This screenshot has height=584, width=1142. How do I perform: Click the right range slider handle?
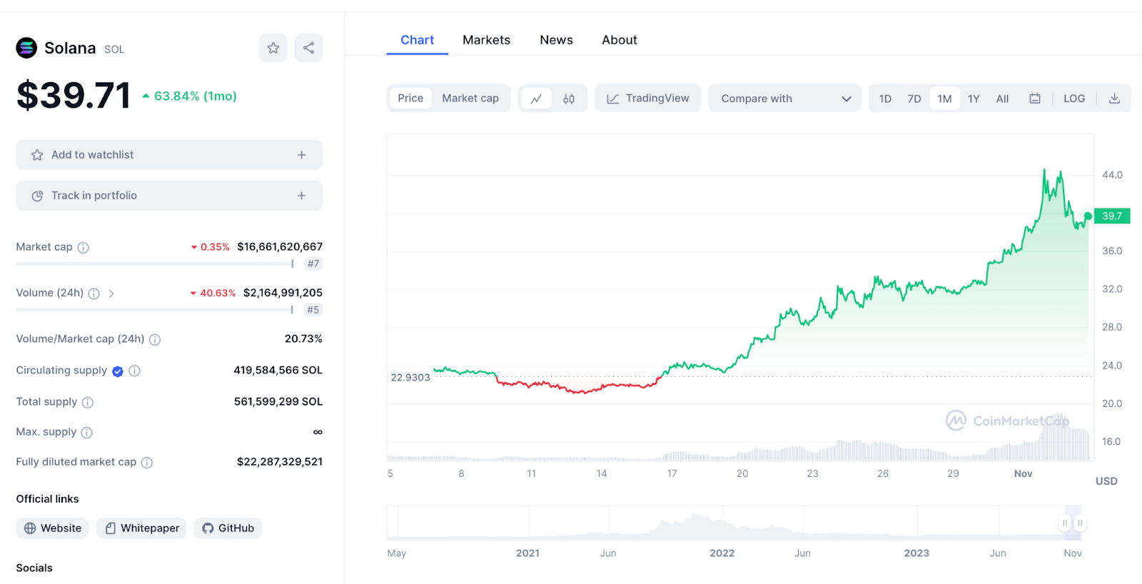[1080, 523]
